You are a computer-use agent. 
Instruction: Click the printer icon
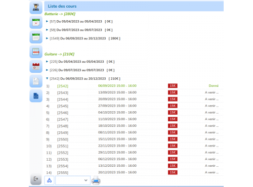(96, 180)
